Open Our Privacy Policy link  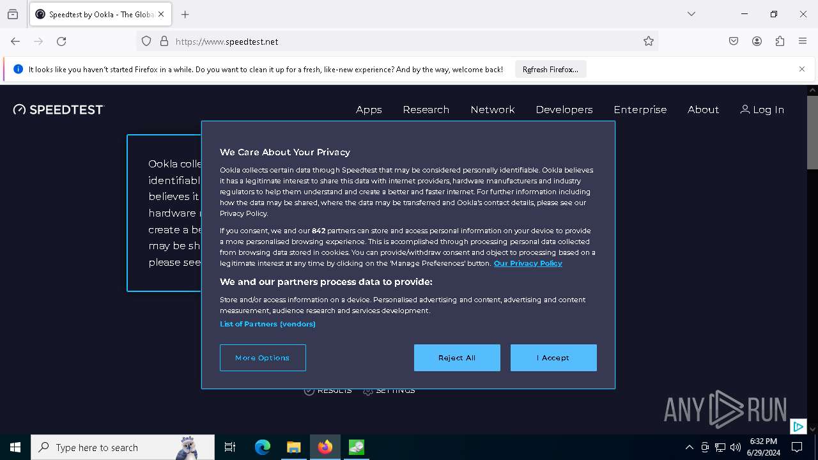point(528,263)
